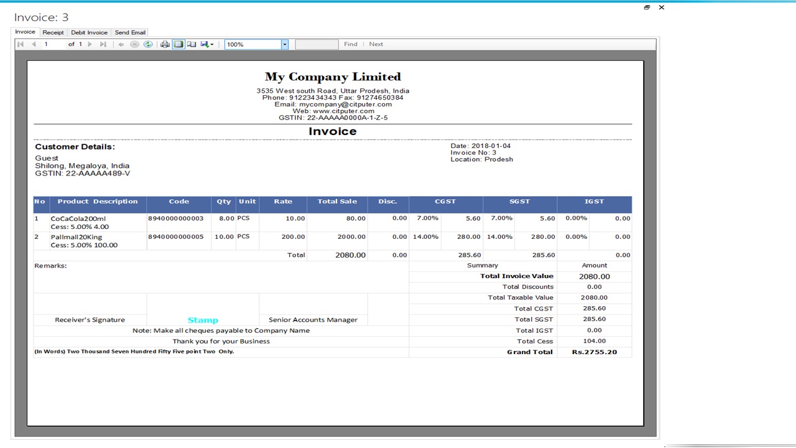Toggle print layout view
The width and height of the screenshot is (796, 448).
(x=178, y=44)
